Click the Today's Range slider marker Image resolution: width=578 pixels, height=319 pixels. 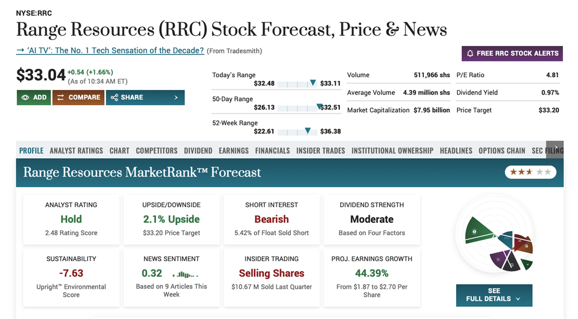pos(313,83)
